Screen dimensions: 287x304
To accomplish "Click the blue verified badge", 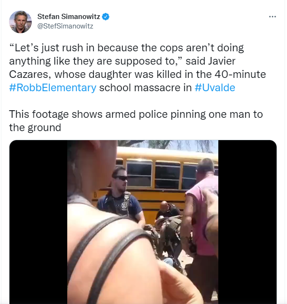I will tap(106, 17).
